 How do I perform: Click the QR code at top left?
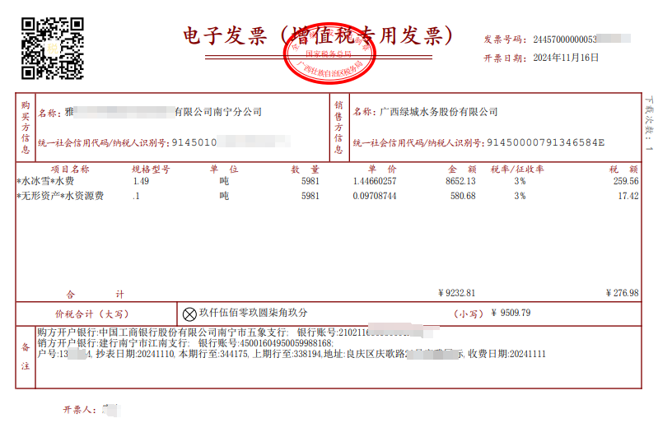tap(53, 49)
